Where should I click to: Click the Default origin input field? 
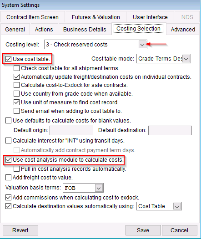coord(71,131)
